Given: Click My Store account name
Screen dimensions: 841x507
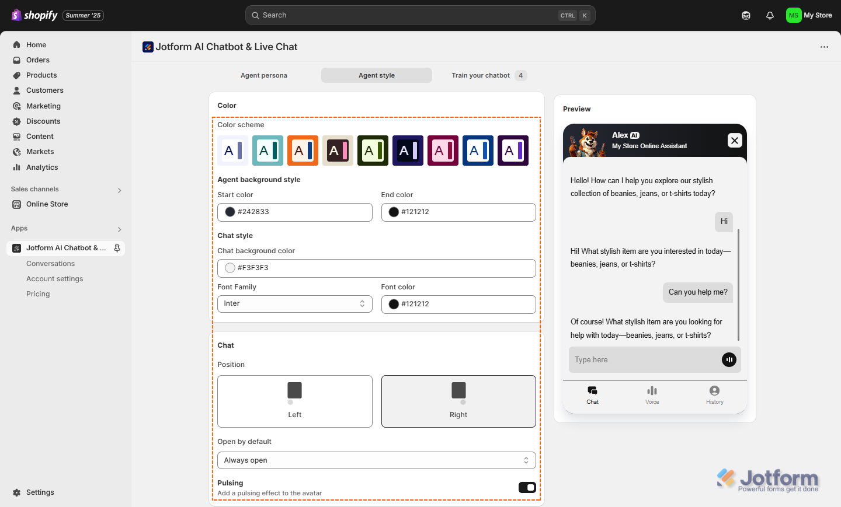Looking at the screenshot, I should pyautogui.click(x=818, y=16).
